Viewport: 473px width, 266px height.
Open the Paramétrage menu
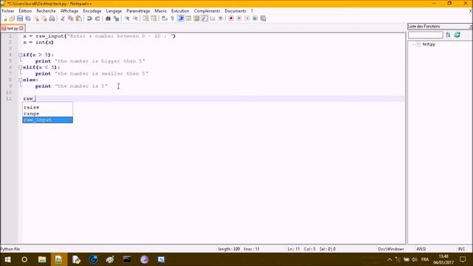(138, 11)
